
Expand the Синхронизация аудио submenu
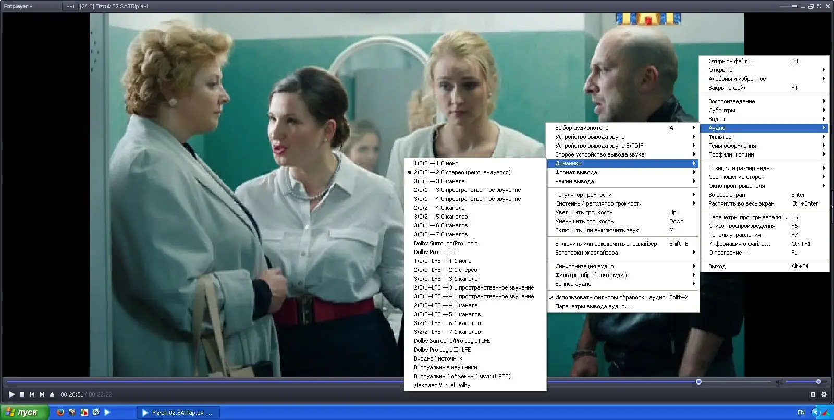pos(622,266)
